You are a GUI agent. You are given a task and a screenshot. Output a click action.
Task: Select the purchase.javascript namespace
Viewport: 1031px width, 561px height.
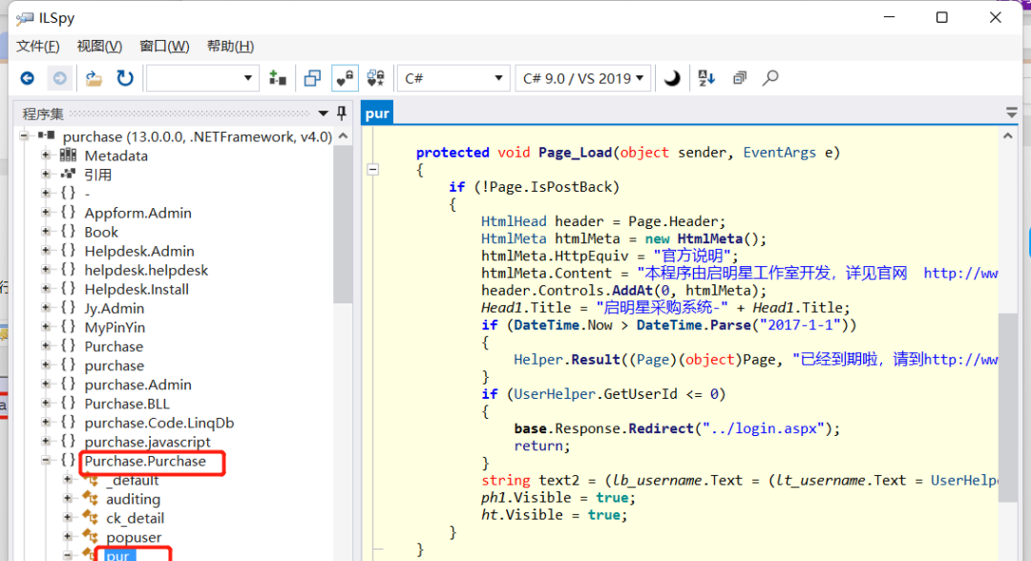[148, 442]
